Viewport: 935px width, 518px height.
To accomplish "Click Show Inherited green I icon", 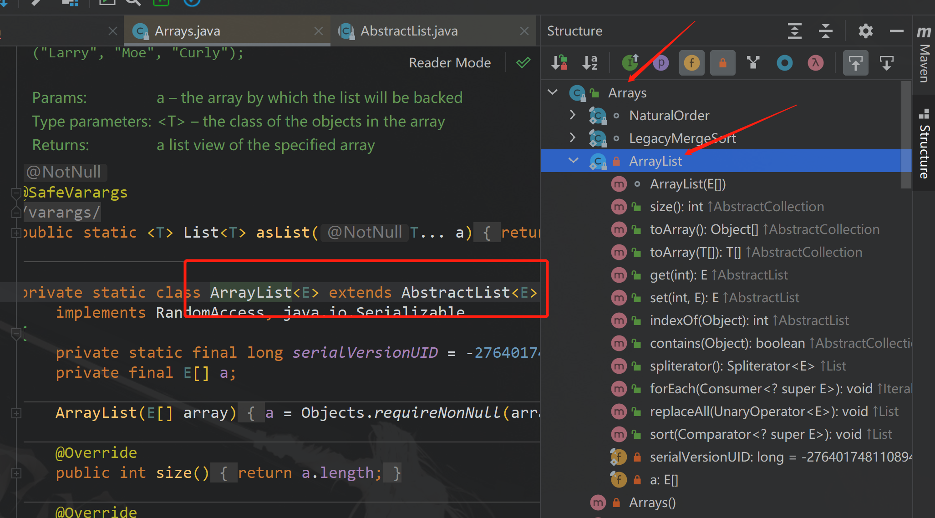I will click(x=630, y=62).
